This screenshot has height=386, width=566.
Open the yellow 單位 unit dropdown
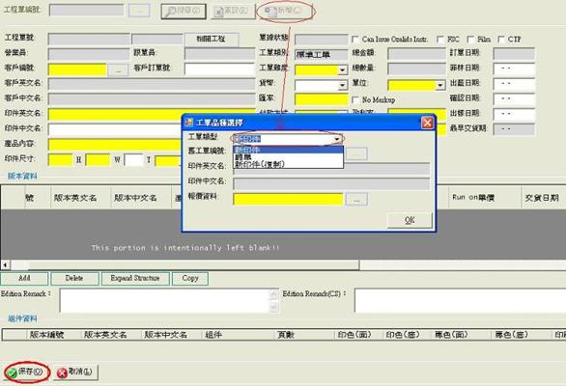point(416,85)
